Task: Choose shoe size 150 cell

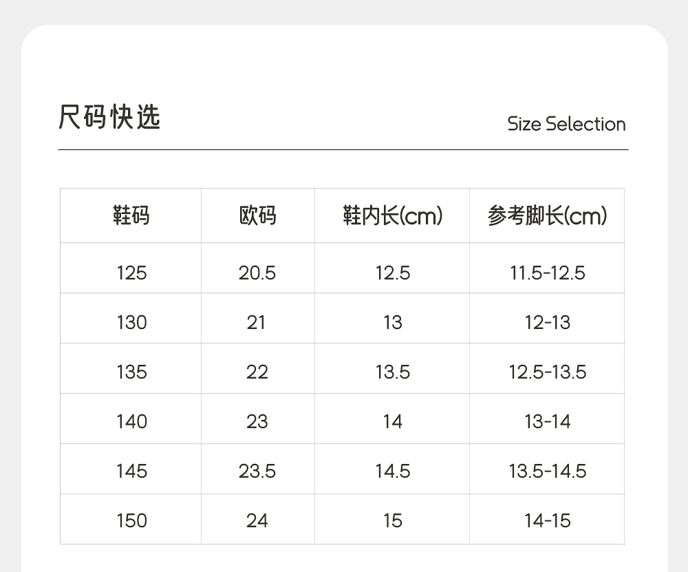Action: tap(131, 521)
